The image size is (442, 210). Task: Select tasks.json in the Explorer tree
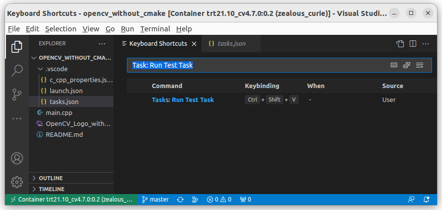tap(71, 102)
